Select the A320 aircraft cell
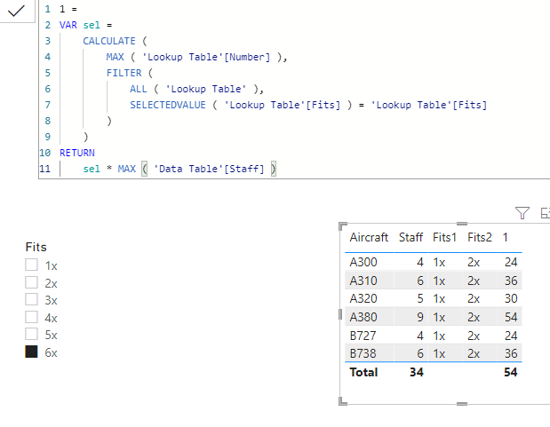Viewport: 550px width, 427px height. [x=363, y=298]
